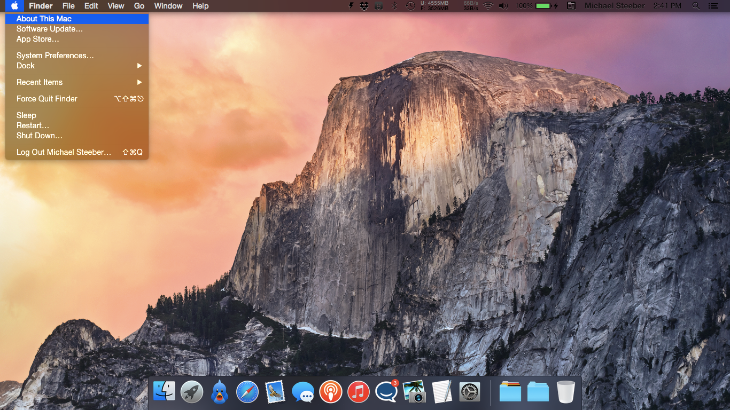Click the Dropbox menu bar icon

(364, 6)
